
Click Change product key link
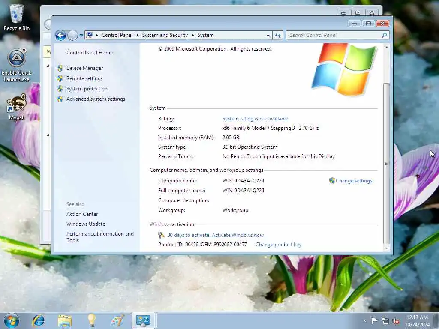[279, 245]
